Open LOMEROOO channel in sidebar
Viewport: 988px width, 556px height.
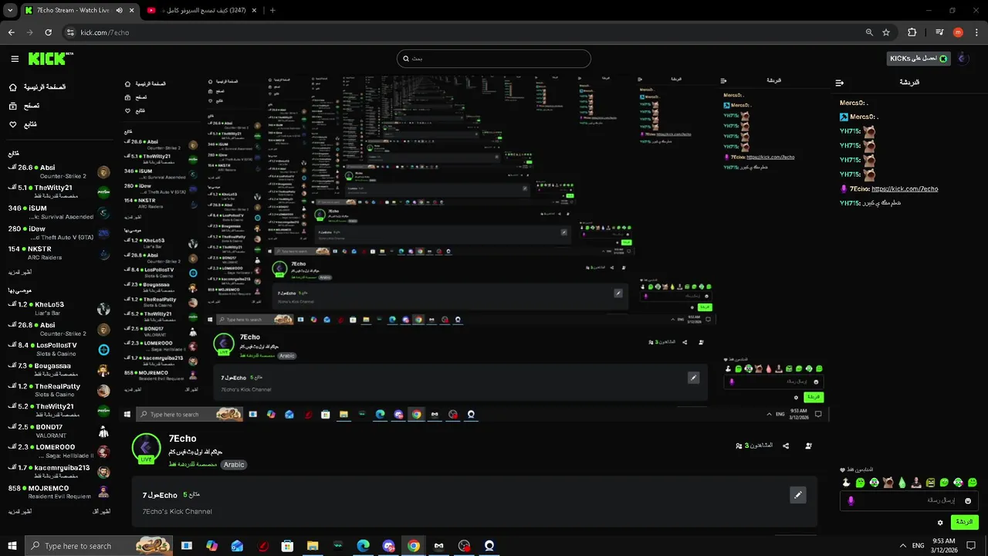tap(59, 451)
